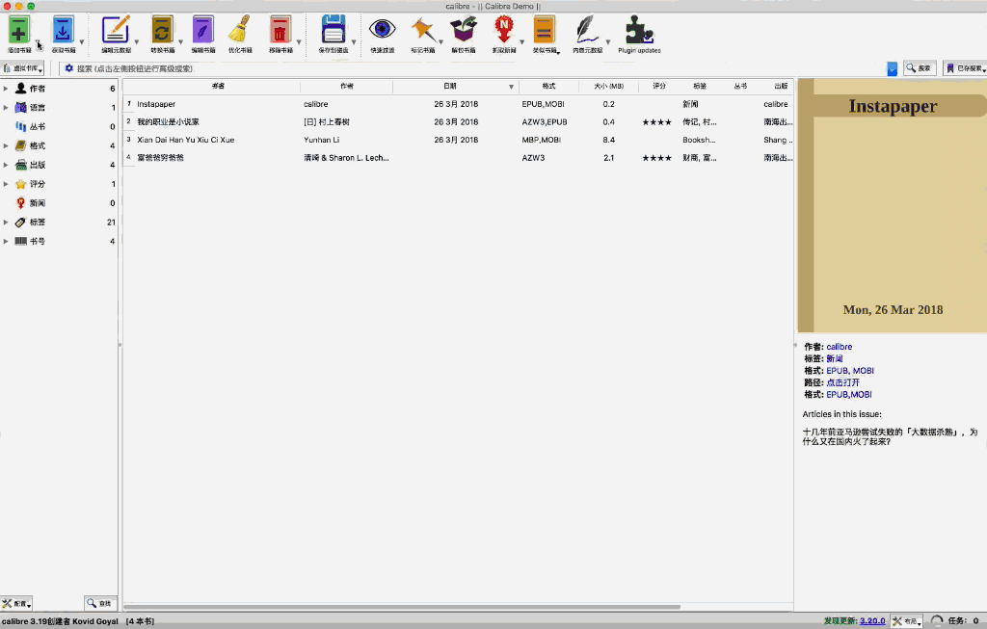
Task: Open Edit metadata dropdown arrow
Action: click(x=137, y=42)
